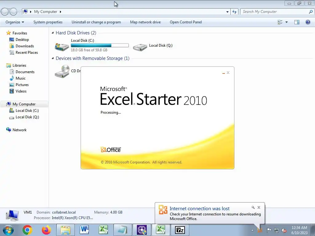Viewport: 315px width, 236px height.
Task: Open the More view options dropdown arrow
Action: [287, 22]
